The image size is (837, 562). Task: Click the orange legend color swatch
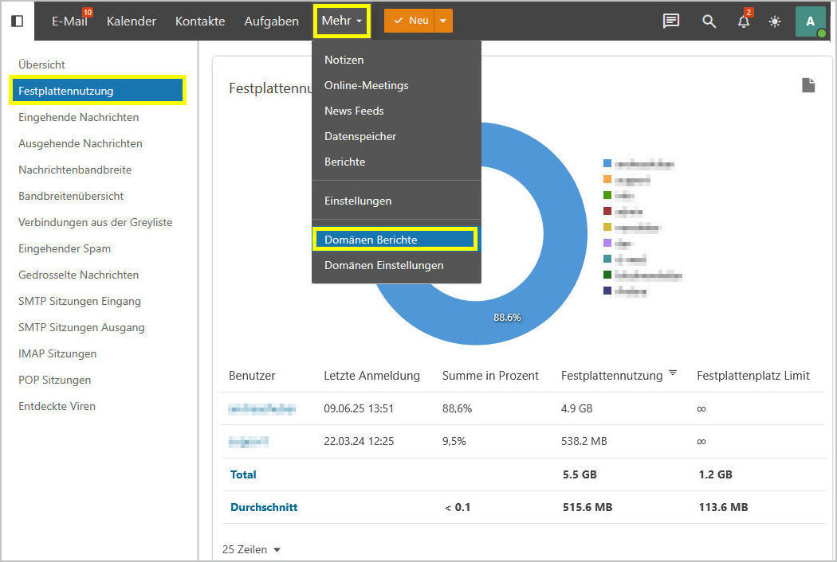[607, 179]
